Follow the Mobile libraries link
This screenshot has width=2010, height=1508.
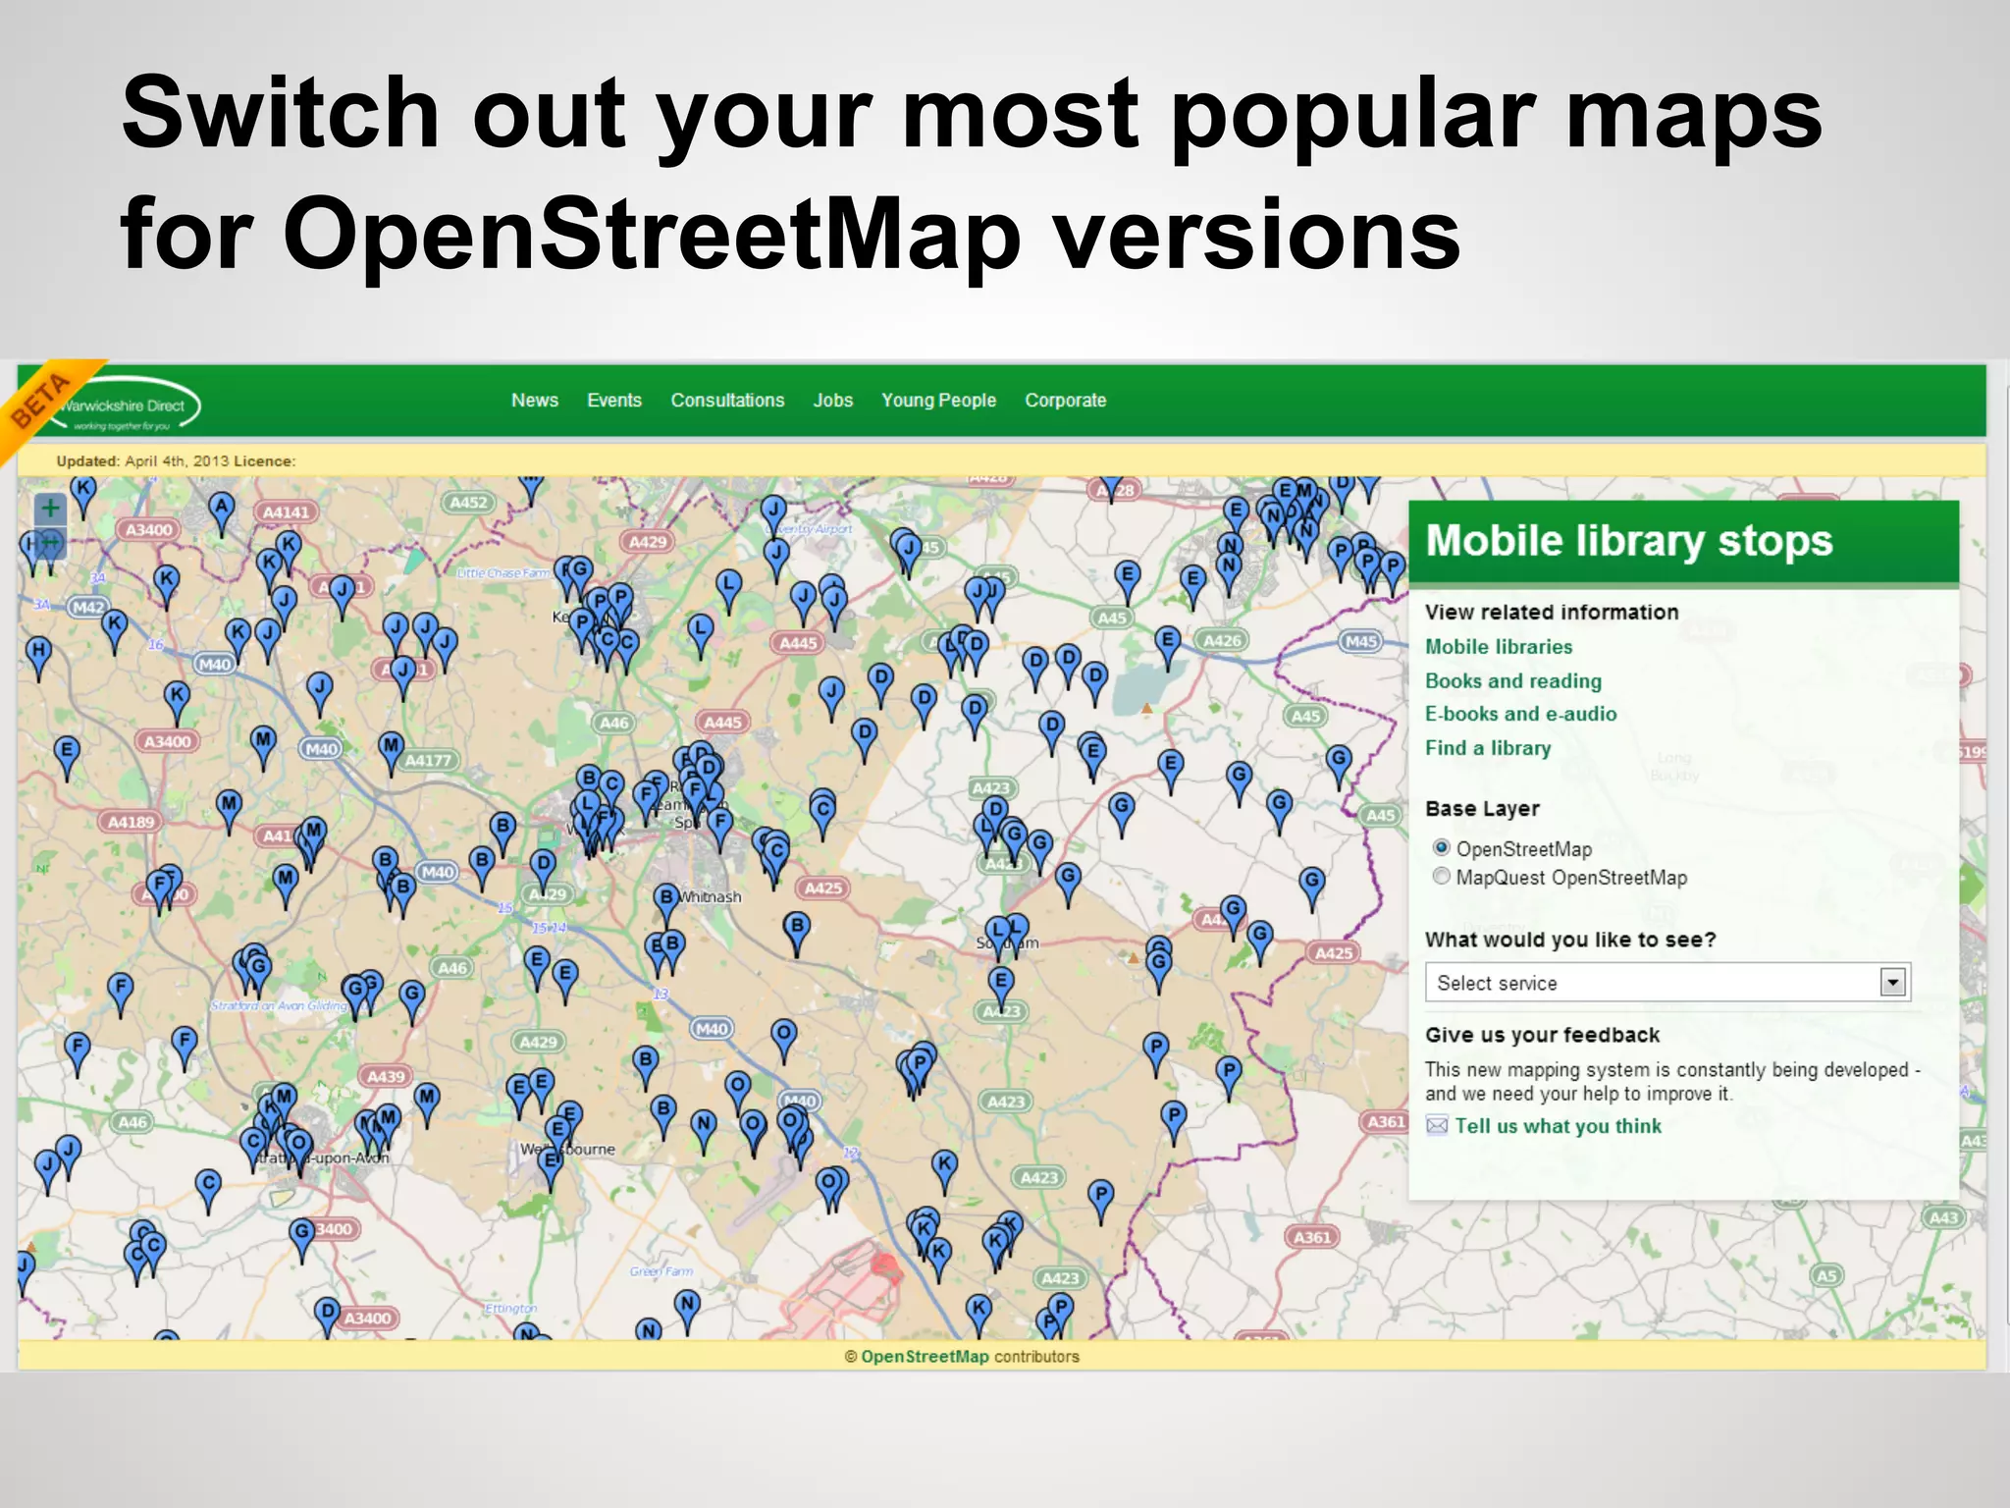1499,647
